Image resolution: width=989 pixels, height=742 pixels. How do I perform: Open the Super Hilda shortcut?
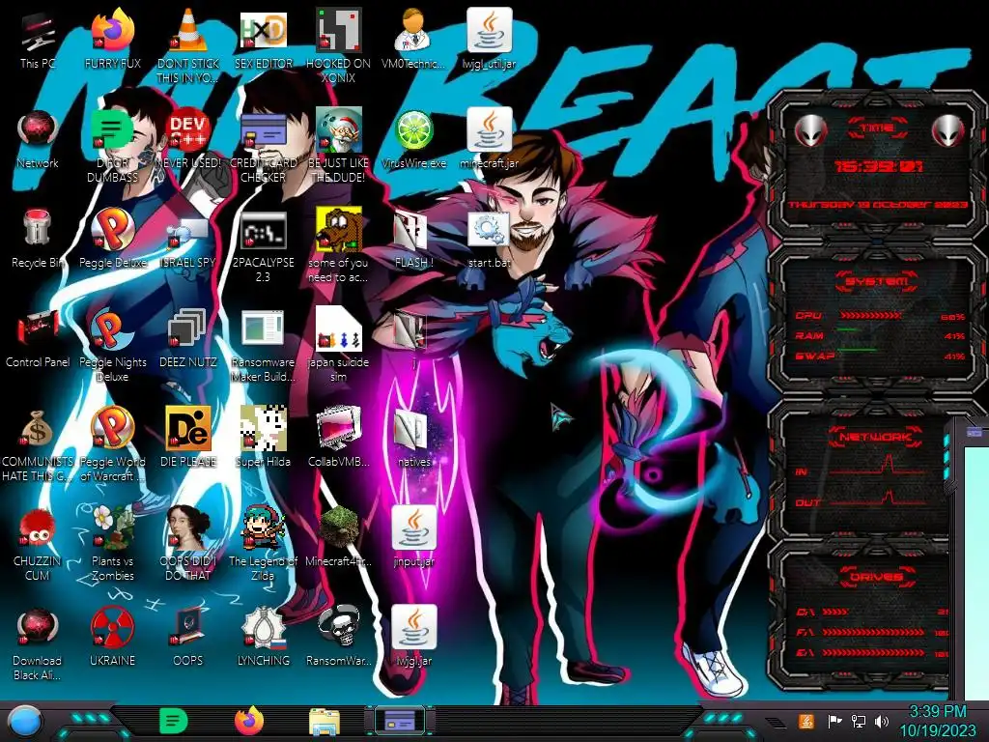[x=263, y=429]
